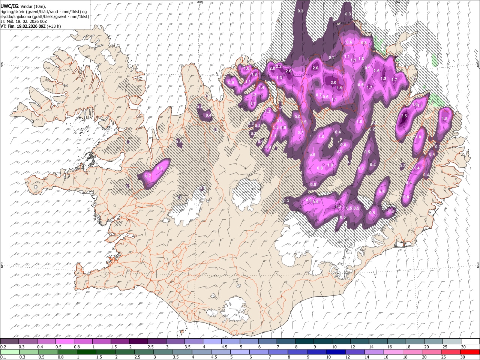
Task: Click the top-row legend swatch between 2.5 and 3
Action: [x=157, y=342]
